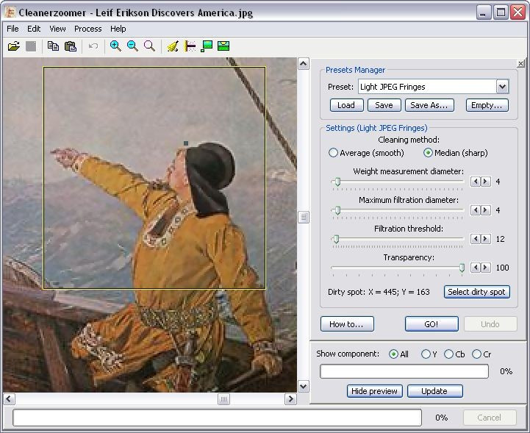530x433 pixels.
Task: Click the horizontal scrollbar left arrow
Action: click(x=10, y=399)
